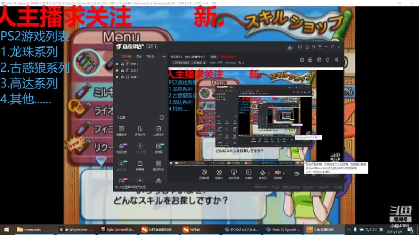Open the streamer tasks tool (clipboard icon)

[159, 131]
